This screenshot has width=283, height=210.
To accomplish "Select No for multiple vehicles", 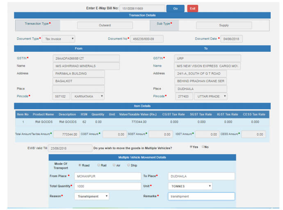I will [x=203, y=147].
